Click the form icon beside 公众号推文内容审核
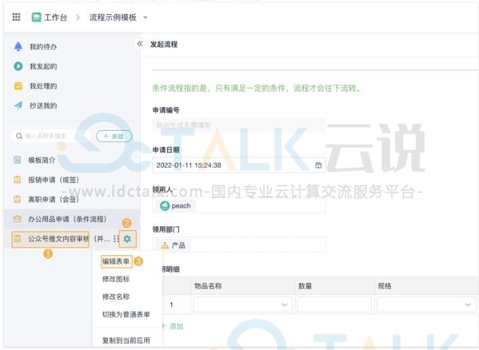Screen dimensions: 479x350 pos(18,239)
